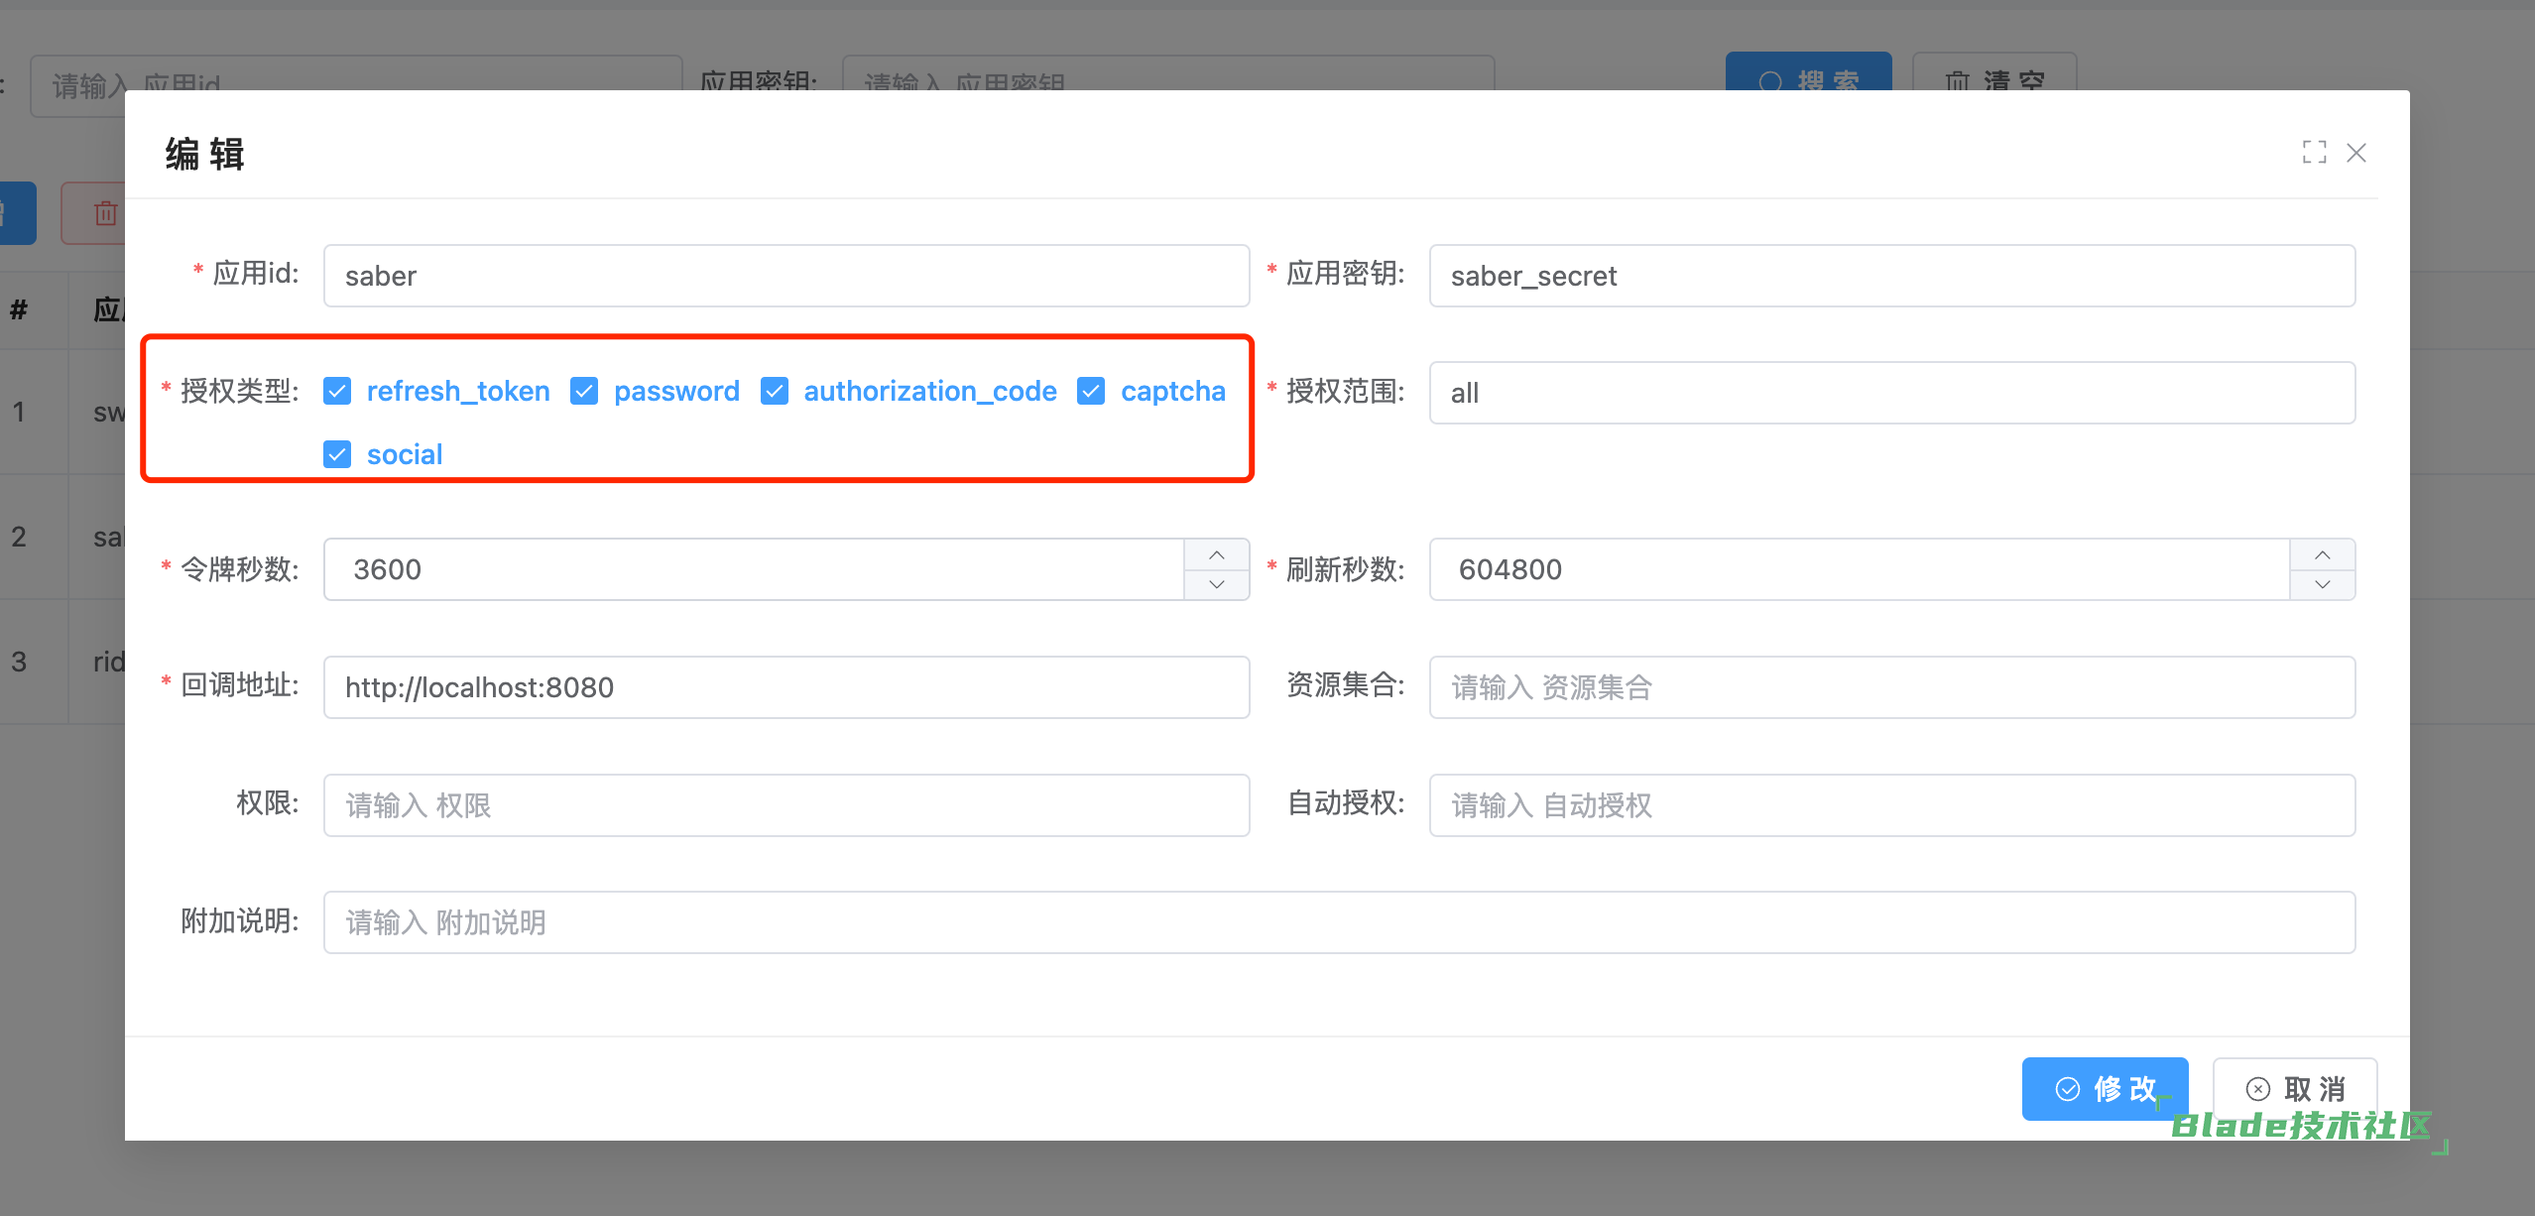Toggle fullscreen for the edit dialog

click(x=2314, y=152)
